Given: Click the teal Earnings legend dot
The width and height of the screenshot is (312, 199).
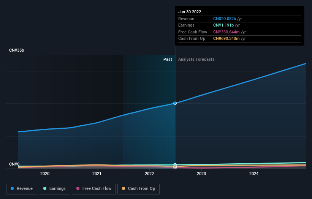Looking at the screenshot, I should click(x=45, y=188).
